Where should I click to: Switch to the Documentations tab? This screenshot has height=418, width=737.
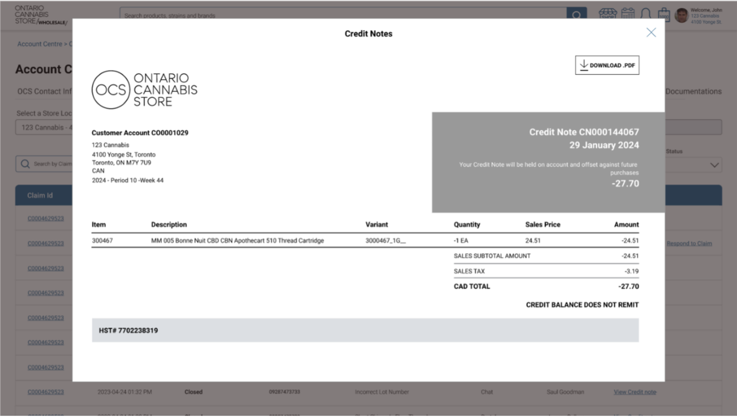693,92
